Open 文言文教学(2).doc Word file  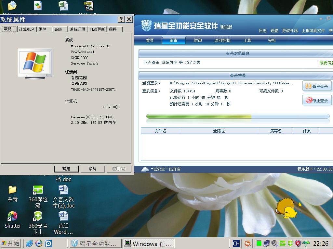[63, 190]
